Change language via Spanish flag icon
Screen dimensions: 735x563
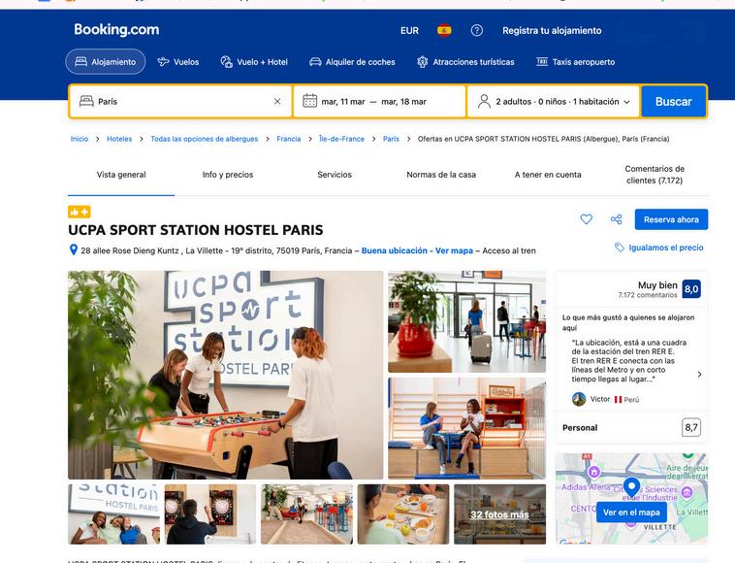pyautogui.click(x=444, y=30)
